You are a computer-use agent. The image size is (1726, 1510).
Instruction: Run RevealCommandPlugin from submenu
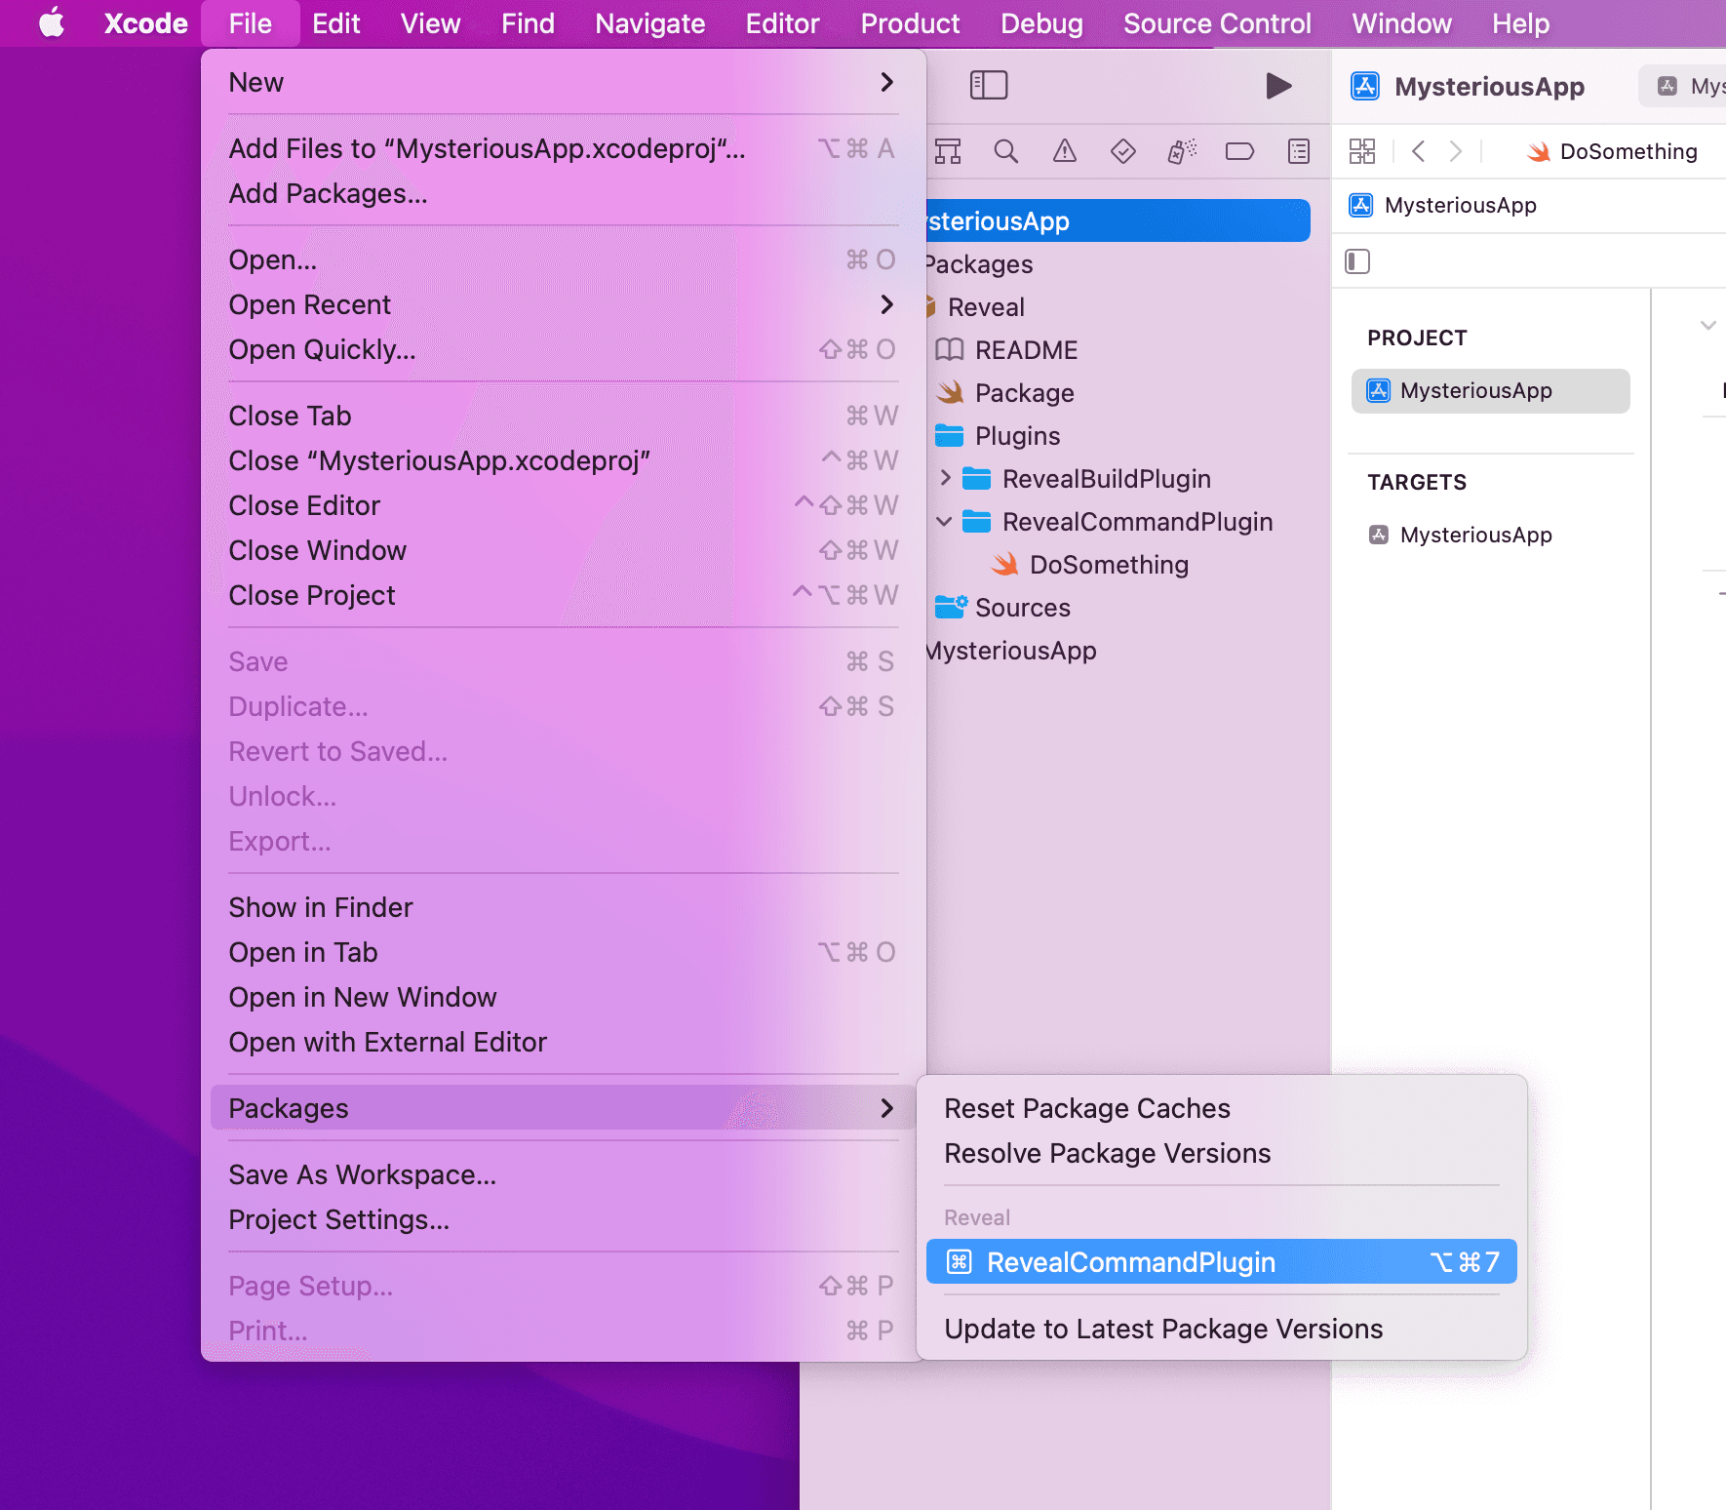(x=1221, y=1262)
